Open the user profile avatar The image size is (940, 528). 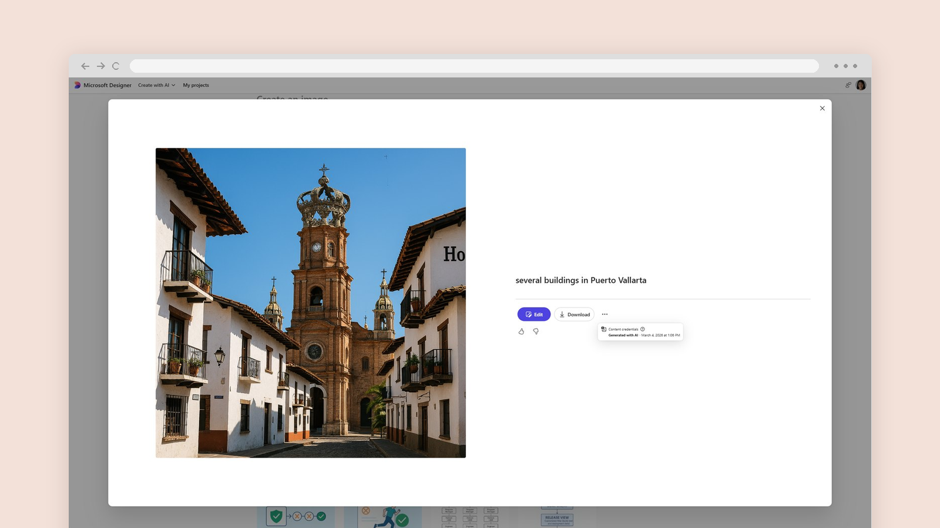[x=861, y=85]
